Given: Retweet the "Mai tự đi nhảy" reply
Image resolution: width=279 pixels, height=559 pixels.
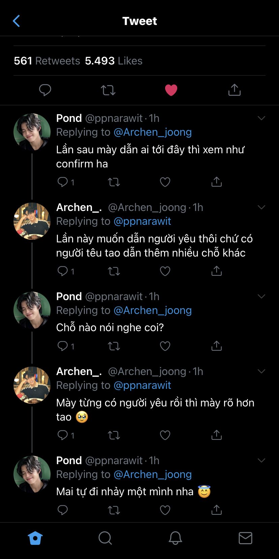Looking at the screenshot, I should click(x=114, y=510).
